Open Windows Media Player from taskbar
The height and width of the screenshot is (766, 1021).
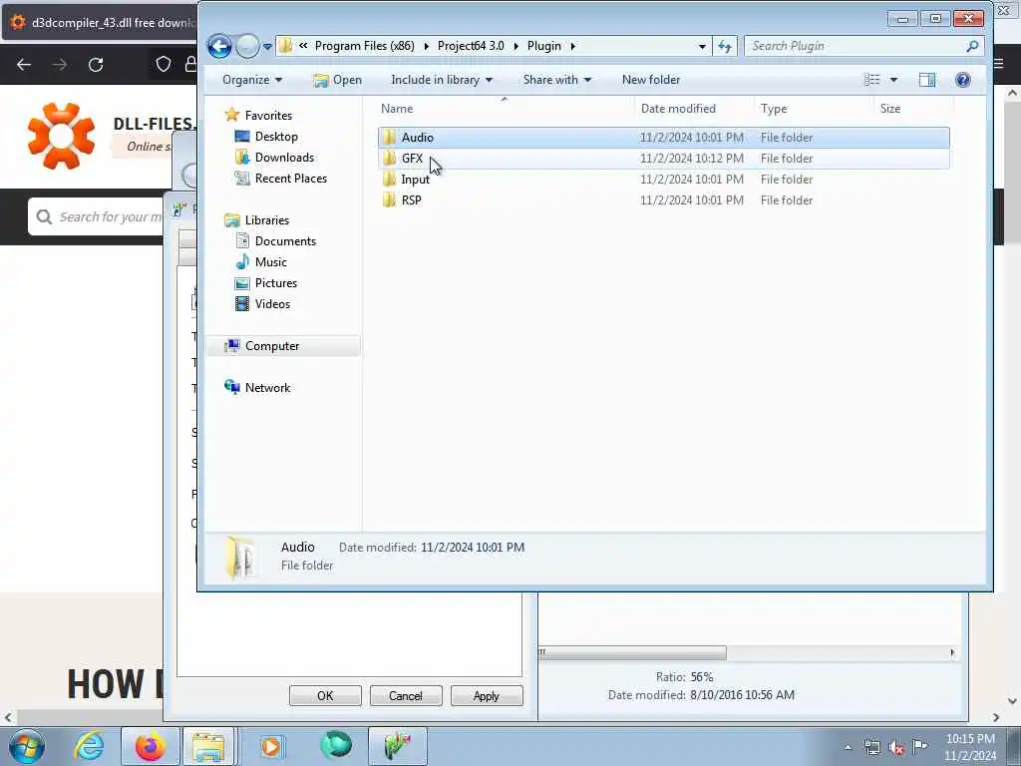click(270, 746)
